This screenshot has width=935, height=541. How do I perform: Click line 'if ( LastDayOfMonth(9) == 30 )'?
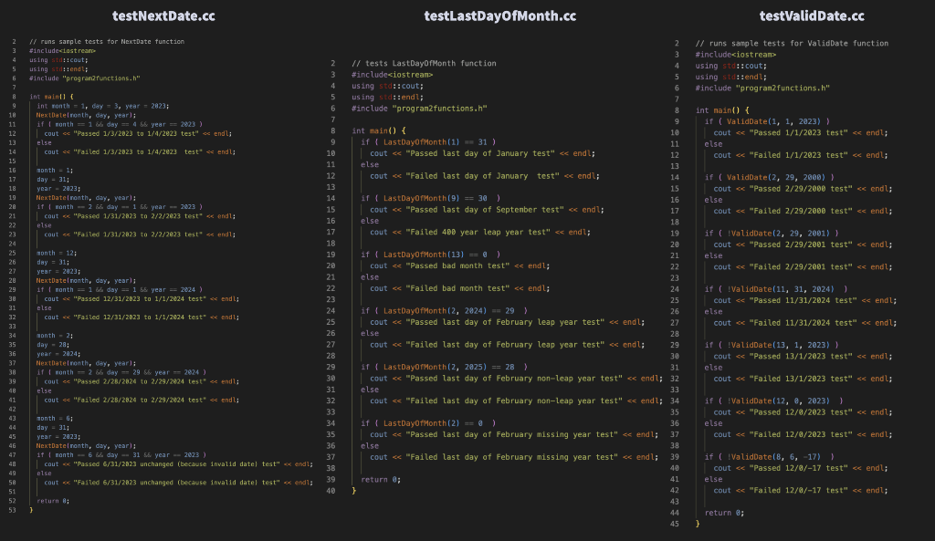[x=430, y=198]
